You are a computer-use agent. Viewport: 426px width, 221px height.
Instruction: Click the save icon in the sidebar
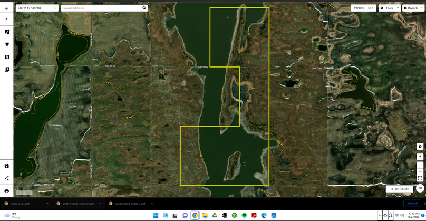pyautogui.click(x=7, y=166)
